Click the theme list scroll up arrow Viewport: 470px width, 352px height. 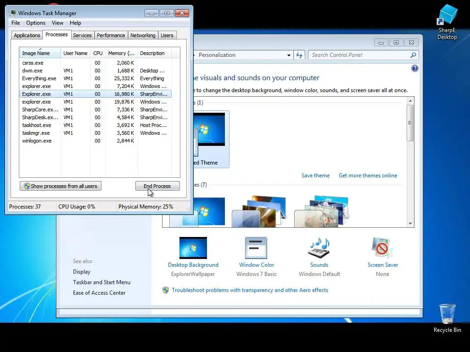coord(410,101)
